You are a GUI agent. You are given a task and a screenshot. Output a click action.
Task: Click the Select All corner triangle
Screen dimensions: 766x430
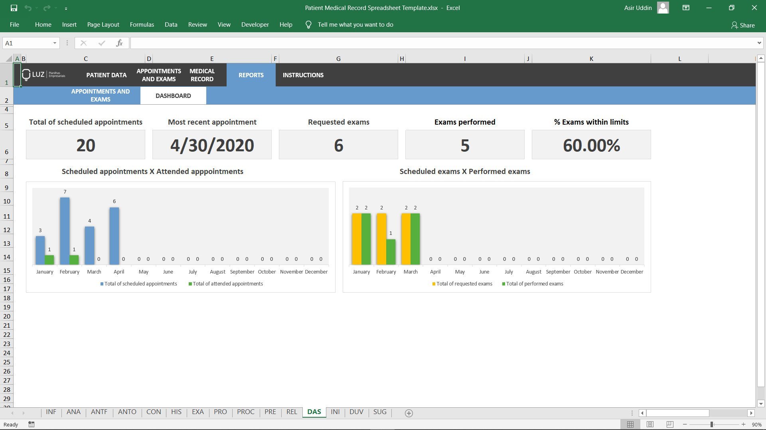pyautogui.click(x=8, y=59)
